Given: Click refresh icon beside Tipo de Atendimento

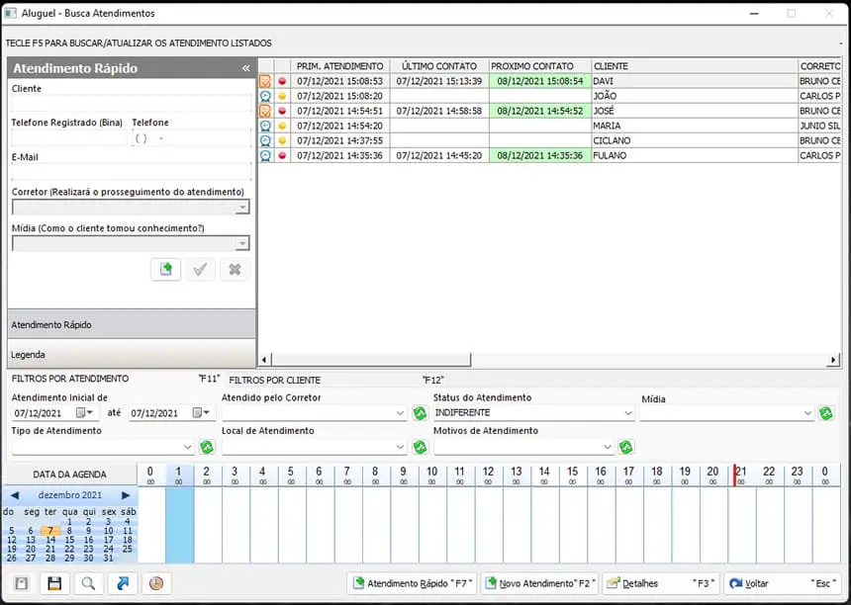Looking at the screenshot, I should click(207, 447).
